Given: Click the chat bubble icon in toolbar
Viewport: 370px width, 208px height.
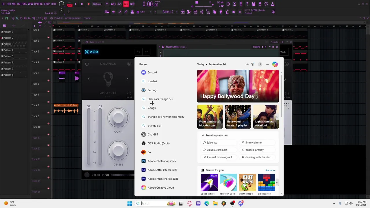Looking at the screenshot, I should point(266,4).
